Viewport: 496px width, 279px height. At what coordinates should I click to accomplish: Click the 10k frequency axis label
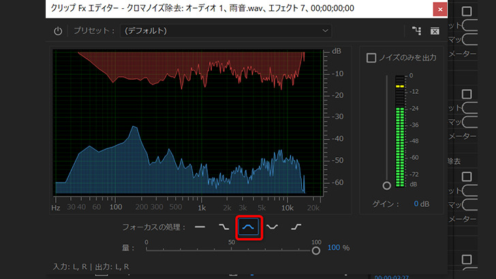tap(288, 208)
